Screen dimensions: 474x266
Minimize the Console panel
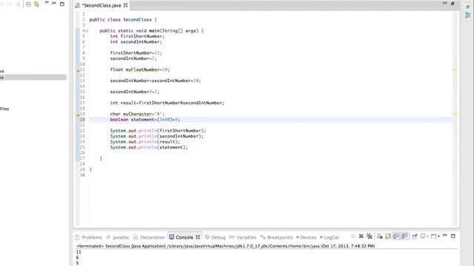444,235
